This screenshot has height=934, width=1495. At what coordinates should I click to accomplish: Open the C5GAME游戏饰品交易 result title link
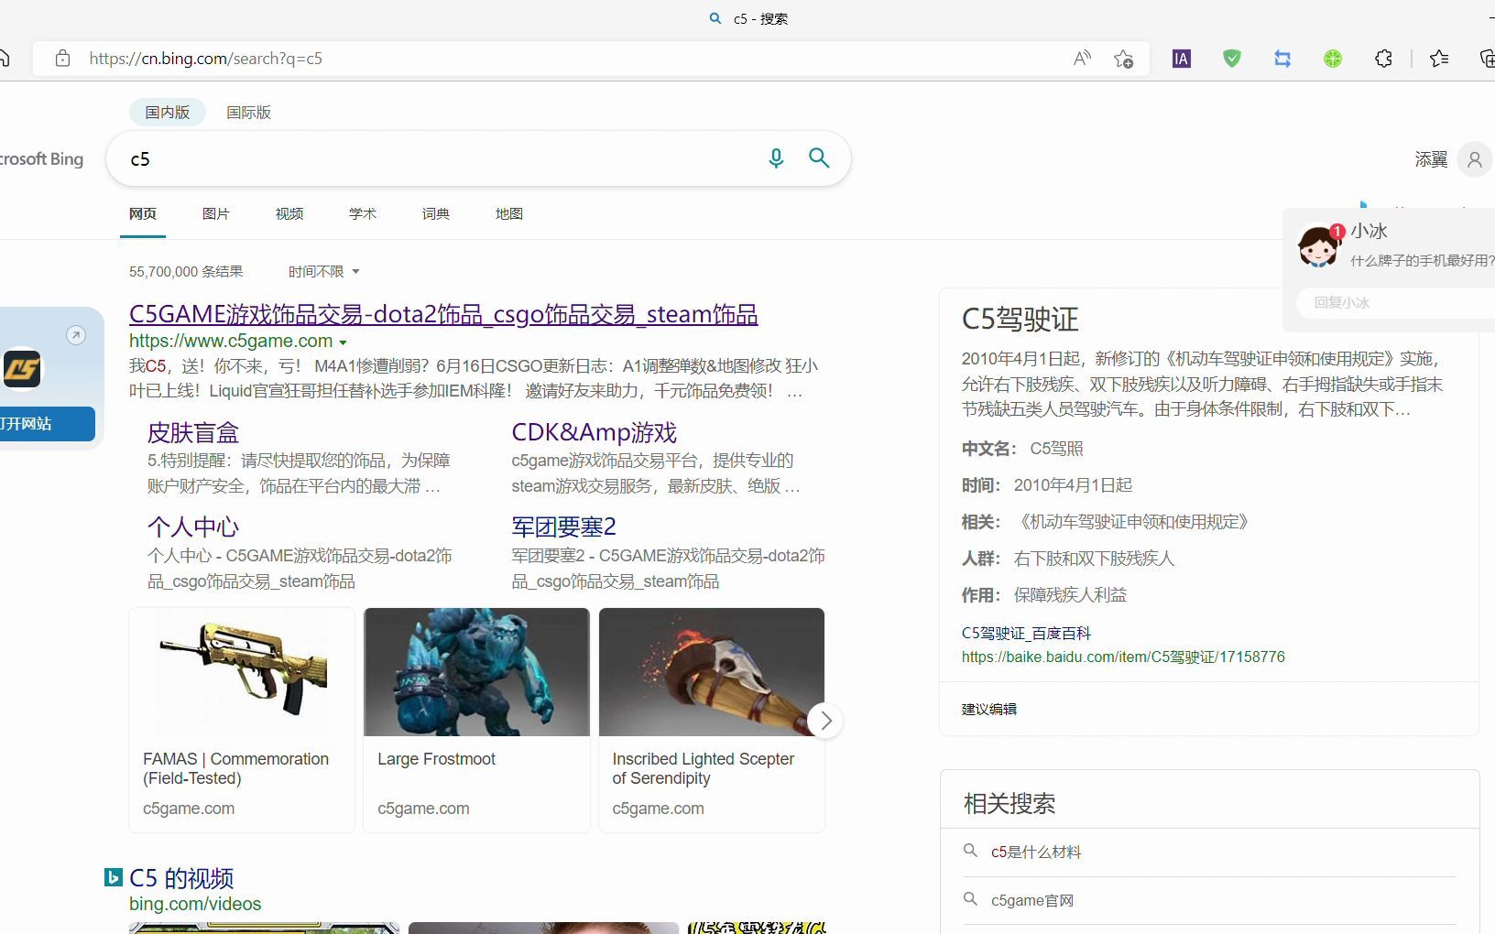click(x=443, y=314)
